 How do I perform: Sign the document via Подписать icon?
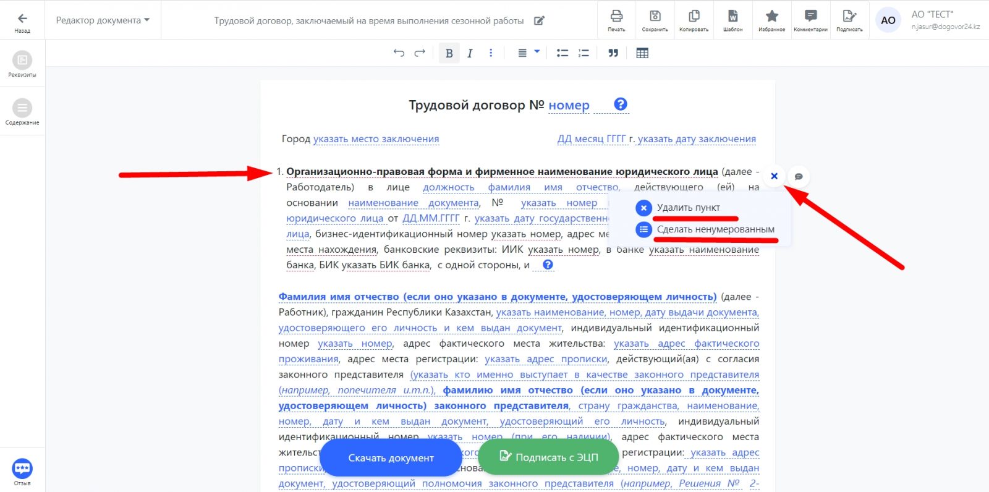[x=849, y=20]
